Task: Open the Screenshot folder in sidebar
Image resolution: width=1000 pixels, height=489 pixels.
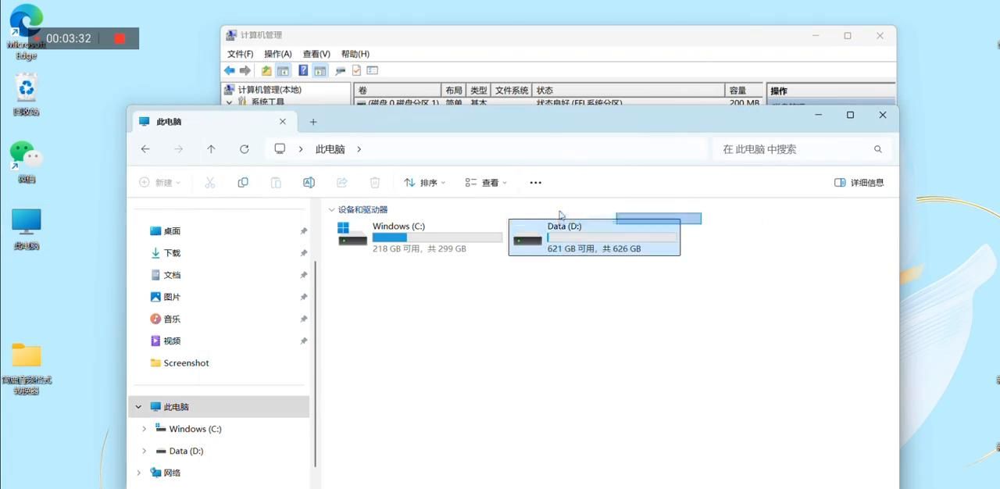Action: pyautogui.click(x=180, y=362)
